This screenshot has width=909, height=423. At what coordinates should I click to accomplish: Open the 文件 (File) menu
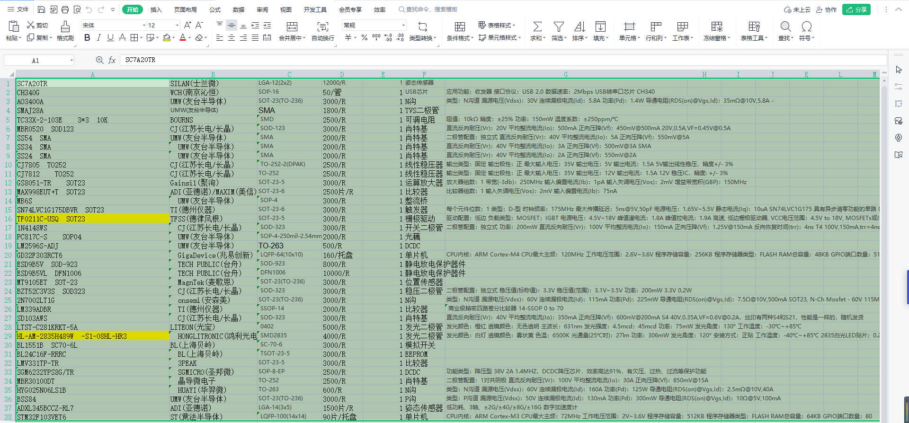click(x=18, y=9)
